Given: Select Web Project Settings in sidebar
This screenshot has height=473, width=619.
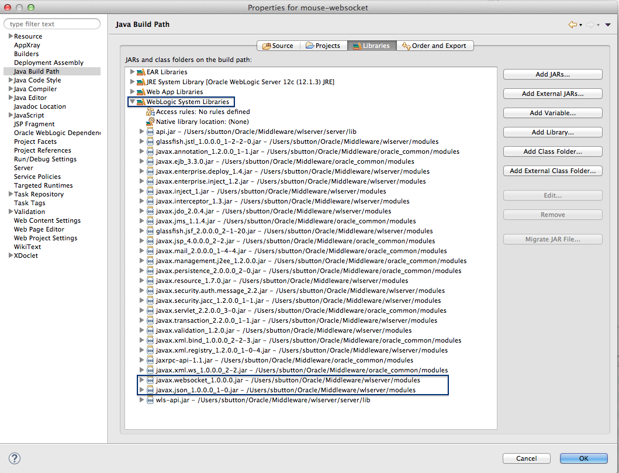Looking at the screenshot, I should point(46,238).
